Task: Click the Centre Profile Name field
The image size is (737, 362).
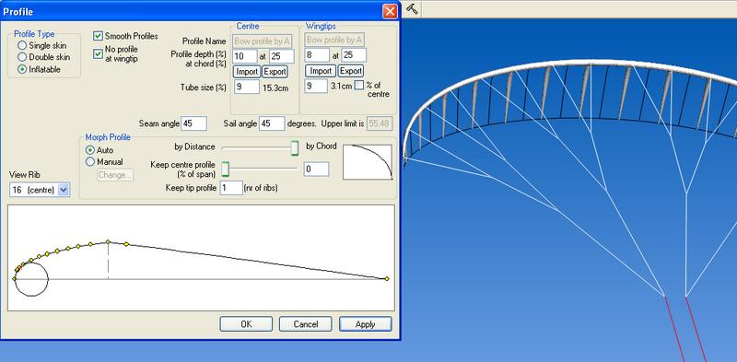Action: click(263, 41)
